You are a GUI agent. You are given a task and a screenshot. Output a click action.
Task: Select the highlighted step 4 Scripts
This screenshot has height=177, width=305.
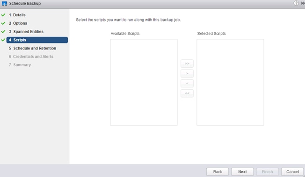point(37,40)
